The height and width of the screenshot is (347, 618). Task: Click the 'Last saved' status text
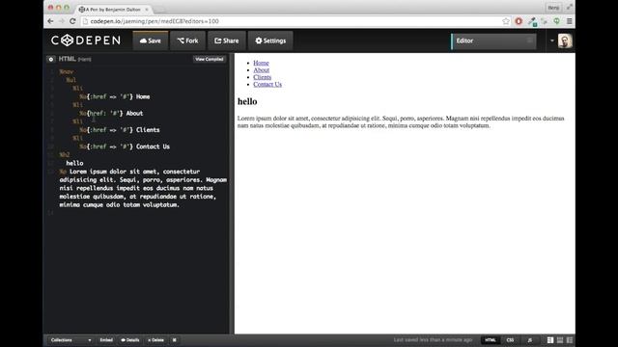tap(433, 340)
